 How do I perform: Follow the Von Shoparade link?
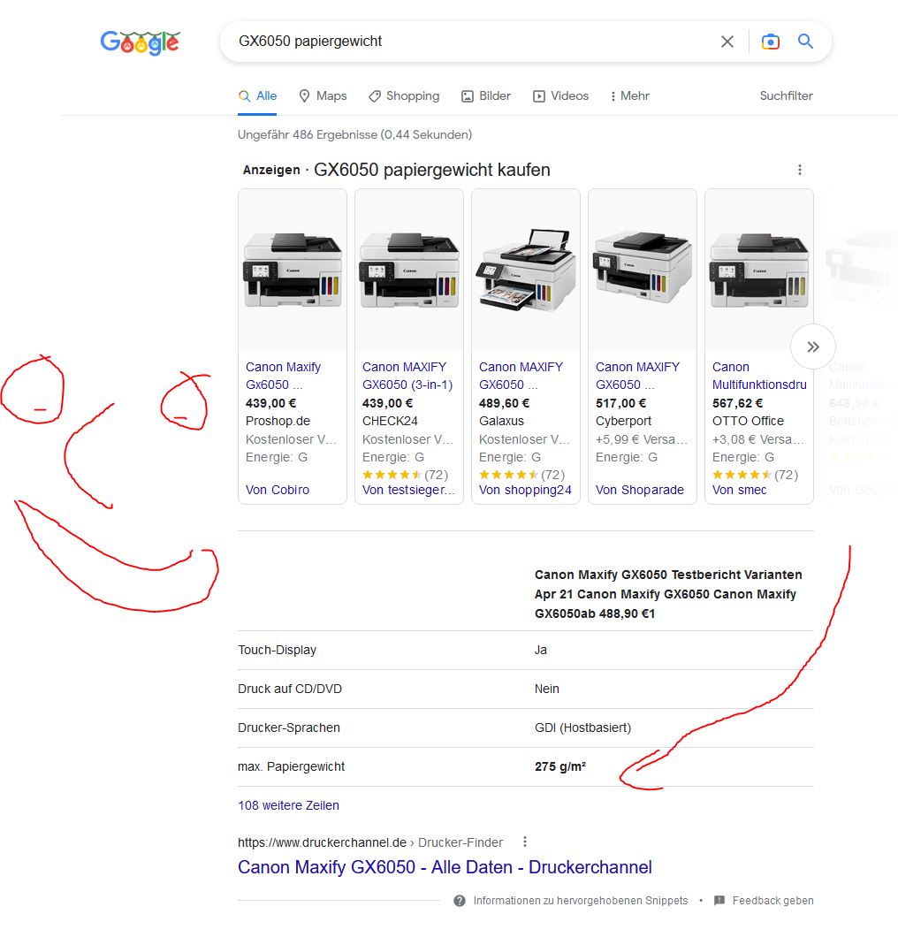(x=639, y=490)
